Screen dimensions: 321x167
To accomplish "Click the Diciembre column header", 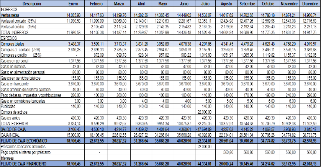I will (309, 3).
